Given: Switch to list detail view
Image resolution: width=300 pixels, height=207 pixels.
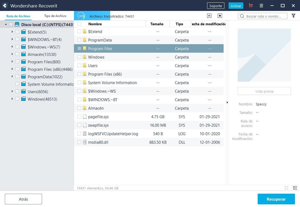Looking at the screenshot, I should click(295, 188).
